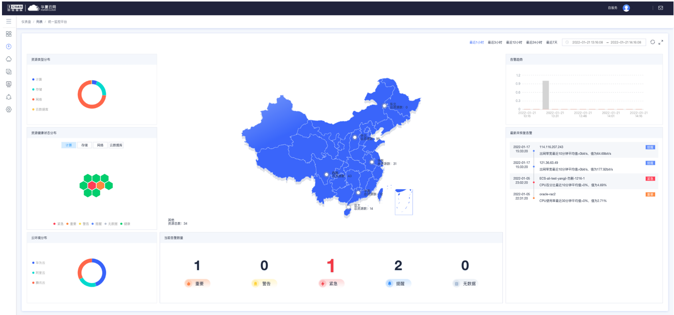Toggle the 健康 legend item under hexagons
The height and width of the screenshot is (315, 674).
pyautogui.click(x=125, y=224)
